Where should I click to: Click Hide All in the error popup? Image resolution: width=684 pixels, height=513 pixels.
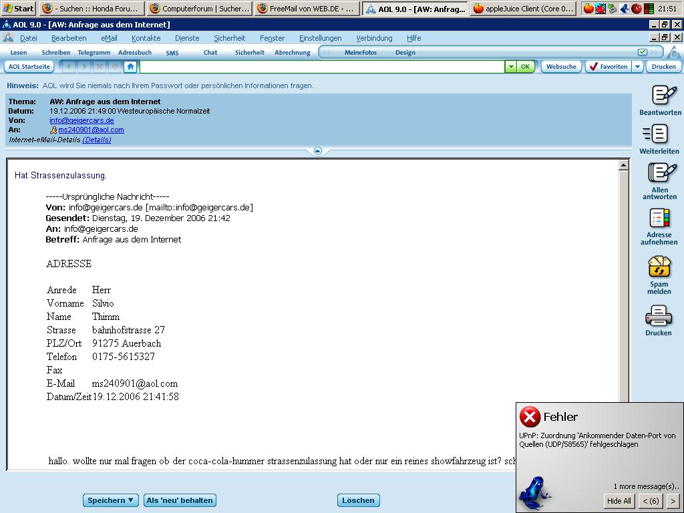(x=619, y=501)
